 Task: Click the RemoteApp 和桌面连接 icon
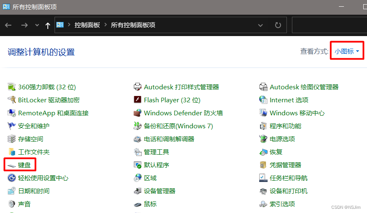tap(11, 113)
